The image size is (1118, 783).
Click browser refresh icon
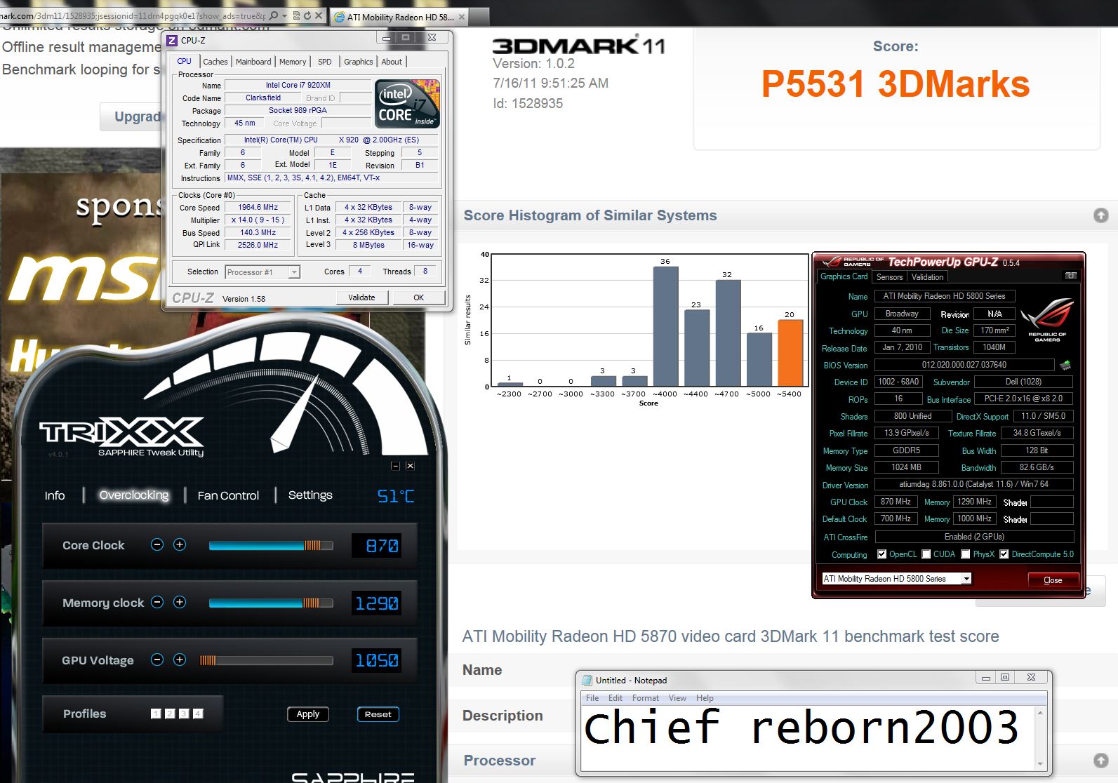point(307,15)
